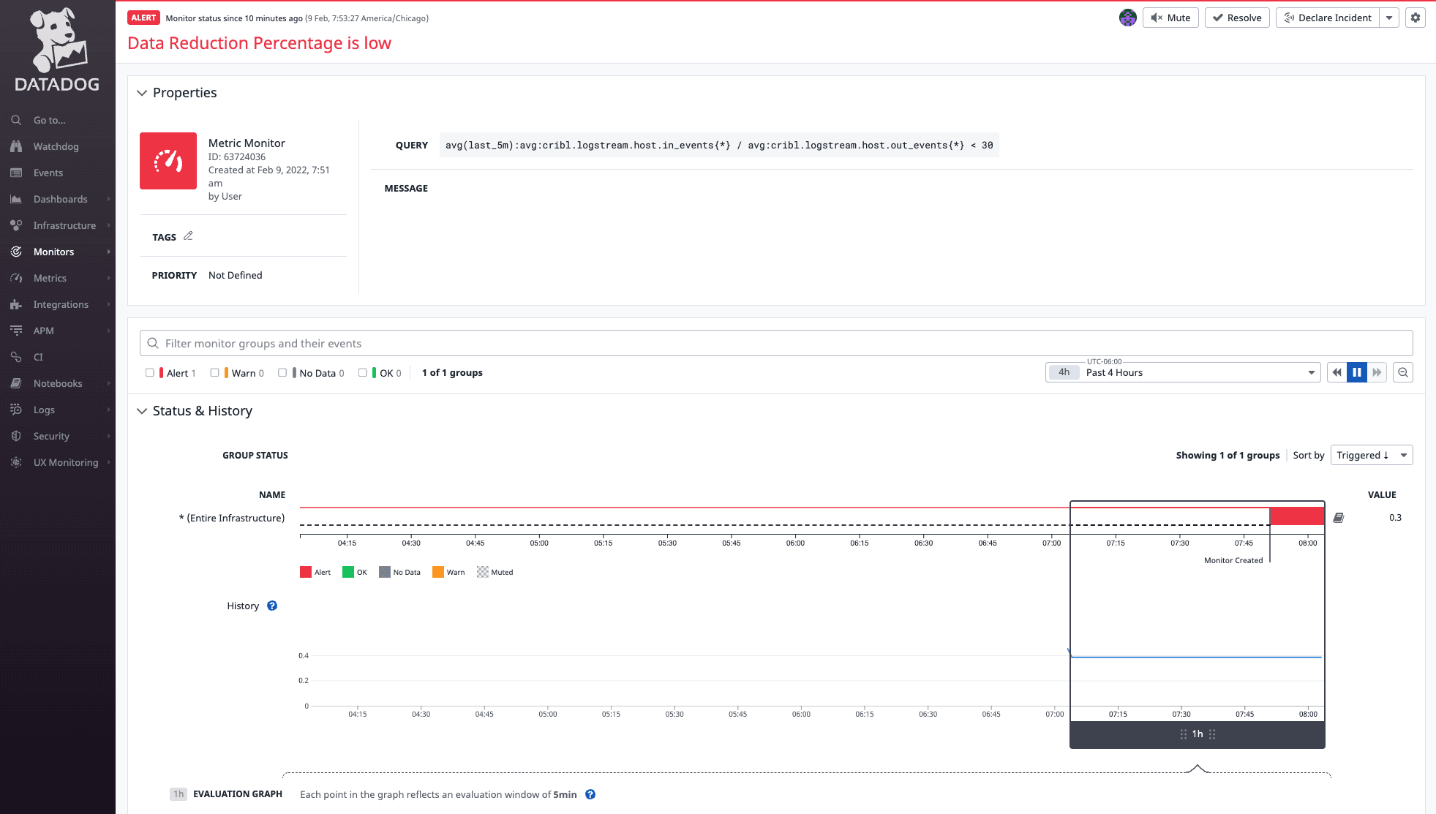Step back timeframe with rewind icon
This screenshot has height=814, width=1436.
coord(1337,372)
